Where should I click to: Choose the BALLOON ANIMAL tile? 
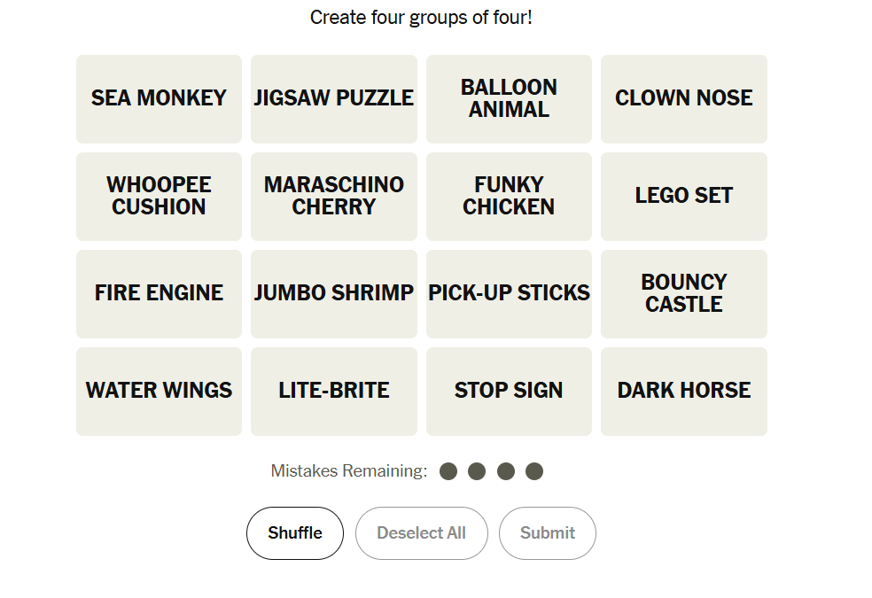(509, 98)
